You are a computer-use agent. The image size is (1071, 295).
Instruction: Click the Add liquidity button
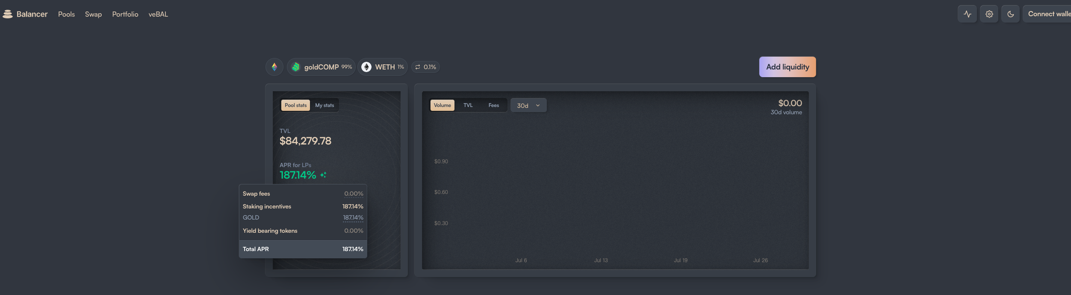pyautogui.click(x=787, y=67)
